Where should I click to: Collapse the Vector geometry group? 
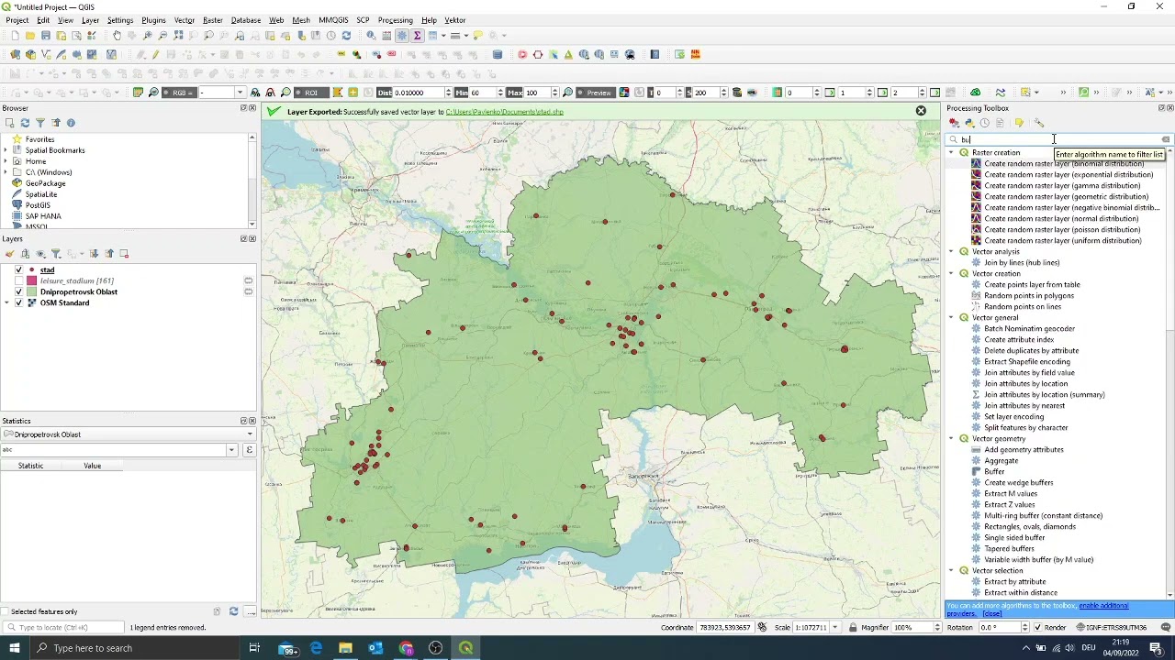point(952,439)
